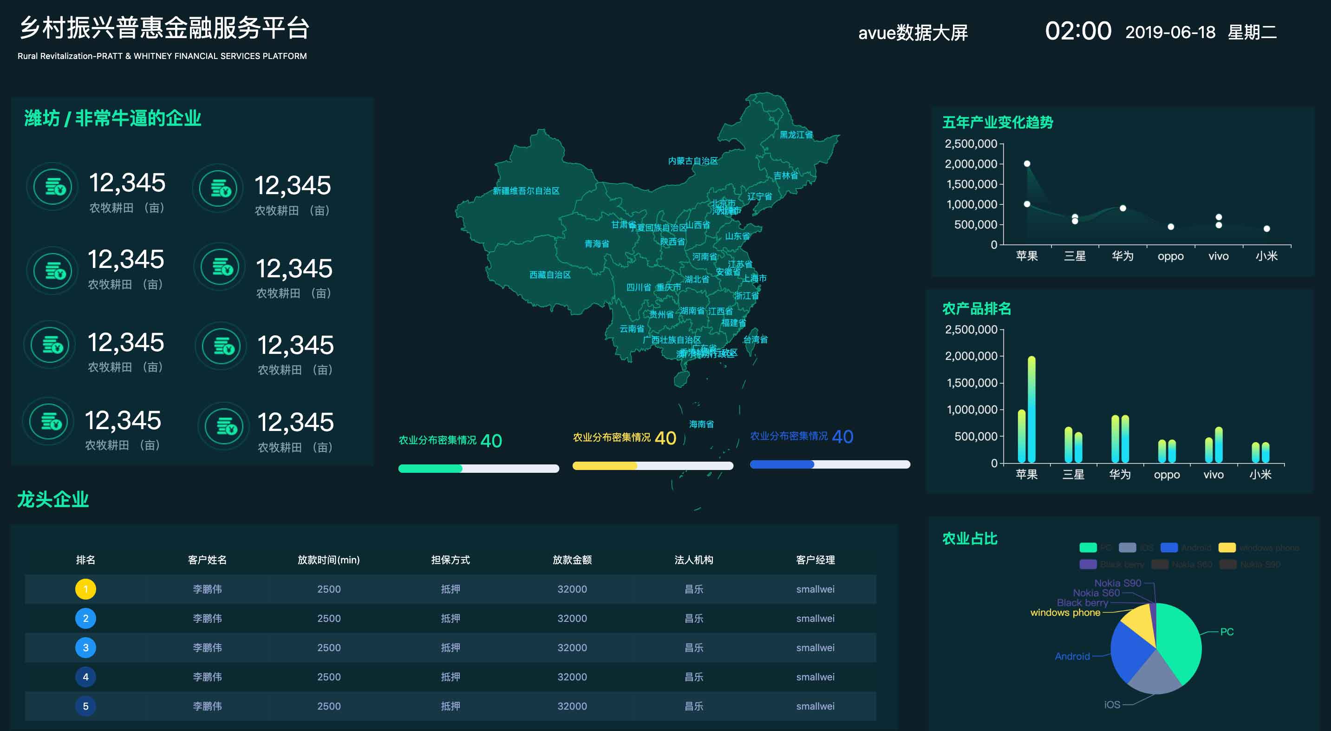Click the yellow rank 1 badge
Screen dimensions: 1331x731
[86, 589]
